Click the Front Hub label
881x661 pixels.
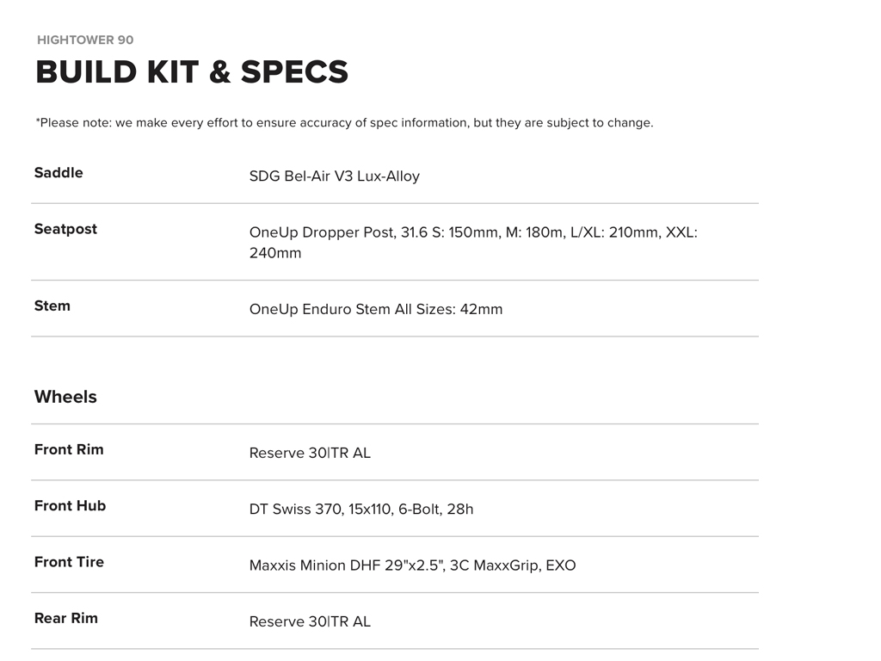(70, 505)
